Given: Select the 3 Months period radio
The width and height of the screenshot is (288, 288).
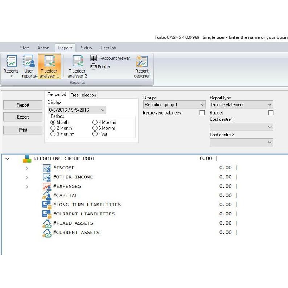Looking at the screenshot, I should click(x=53, y=134).
